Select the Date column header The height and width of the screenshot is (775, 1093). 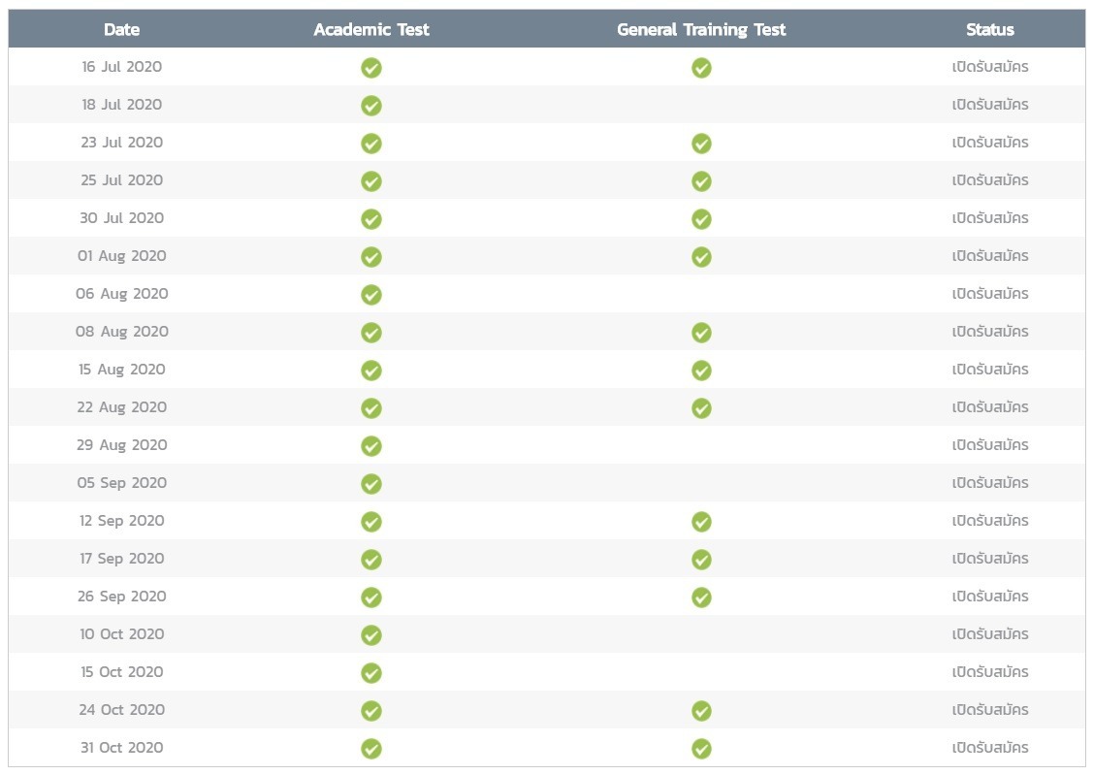pyautogui.click(x=122, y=29)
